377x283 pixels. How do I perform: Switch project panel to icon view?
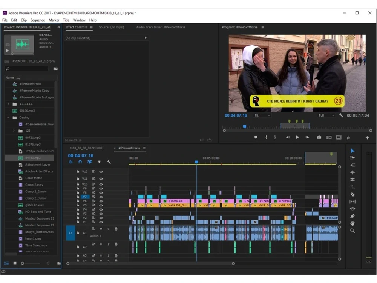[15, 263]
